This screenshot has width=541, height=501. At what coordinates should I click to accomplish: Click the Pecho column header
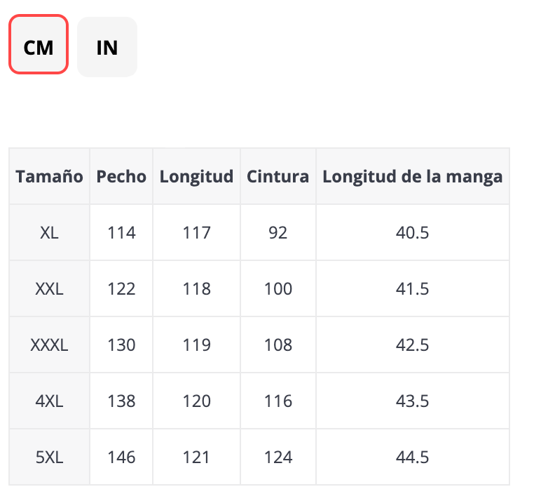(x=121, y=176)
